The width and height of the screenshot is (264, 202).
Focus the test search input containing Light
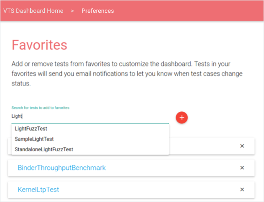tap(90, 116)
